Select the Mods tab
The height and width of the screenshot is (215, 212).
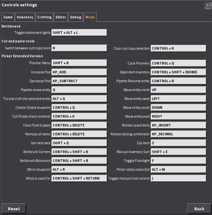tap(90, 17)
